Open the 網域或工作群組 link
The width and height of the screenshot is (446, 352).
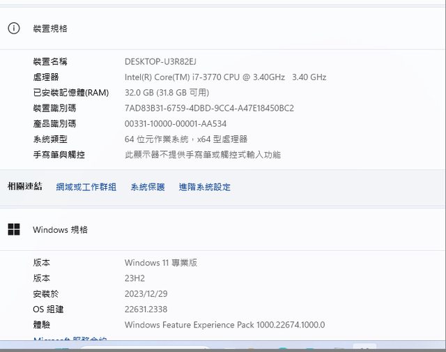[86, 187]
